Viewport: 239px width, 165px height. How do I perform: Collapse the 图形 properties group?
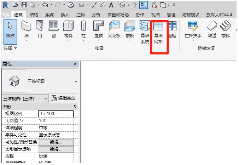[75, 106]
